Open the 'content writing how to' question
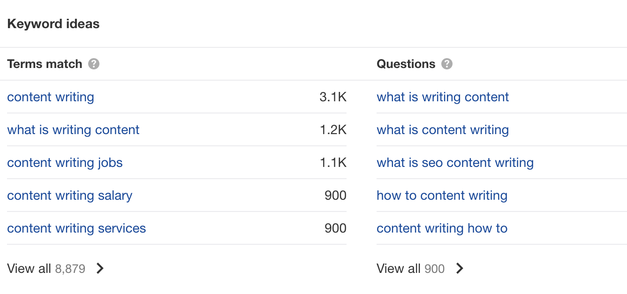This screenshot has width=627, height=294. 442,228
